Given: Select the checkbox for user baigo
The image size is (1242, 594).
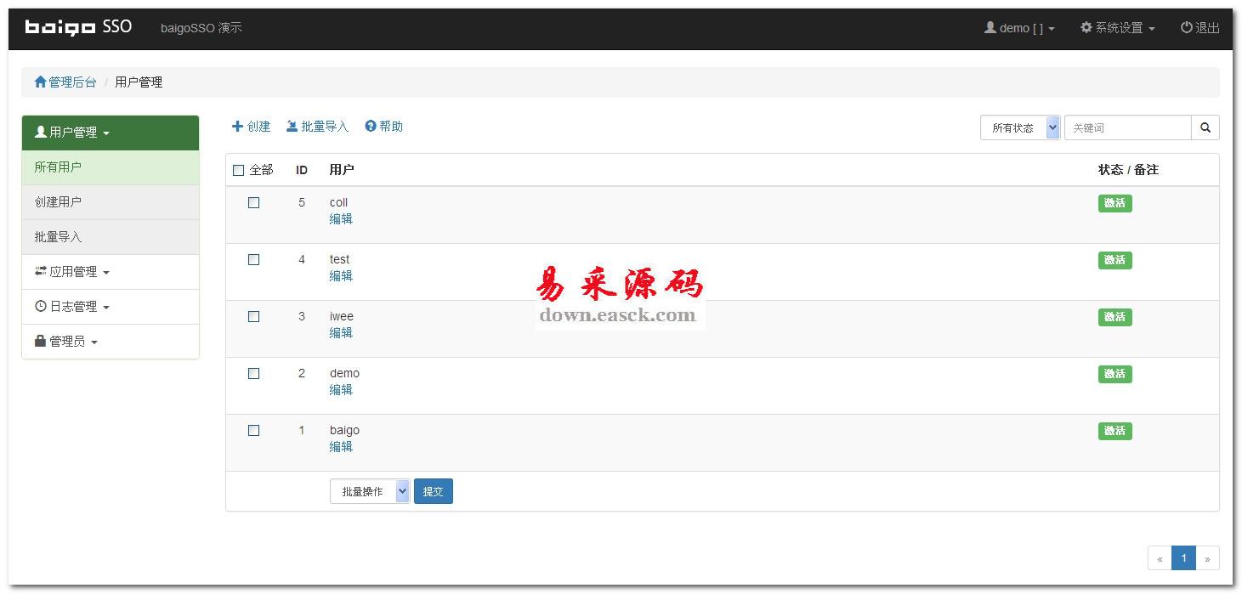Looking at the screenshot, I should (x=253, y=431).
